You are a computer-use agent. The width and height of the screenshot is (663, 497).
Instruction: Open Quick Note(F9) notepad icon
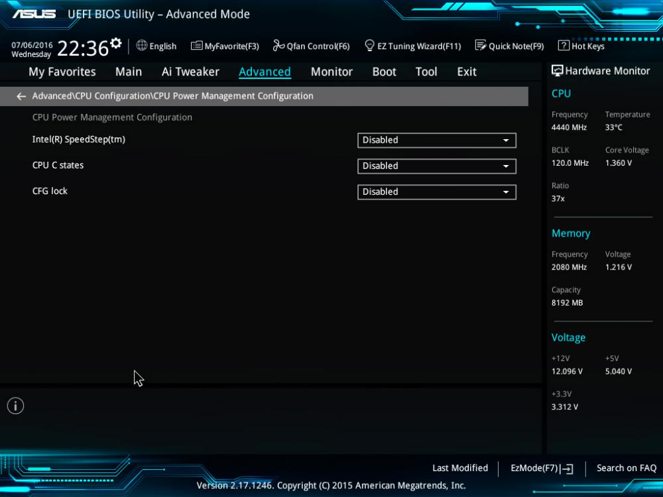click(481, 46)
